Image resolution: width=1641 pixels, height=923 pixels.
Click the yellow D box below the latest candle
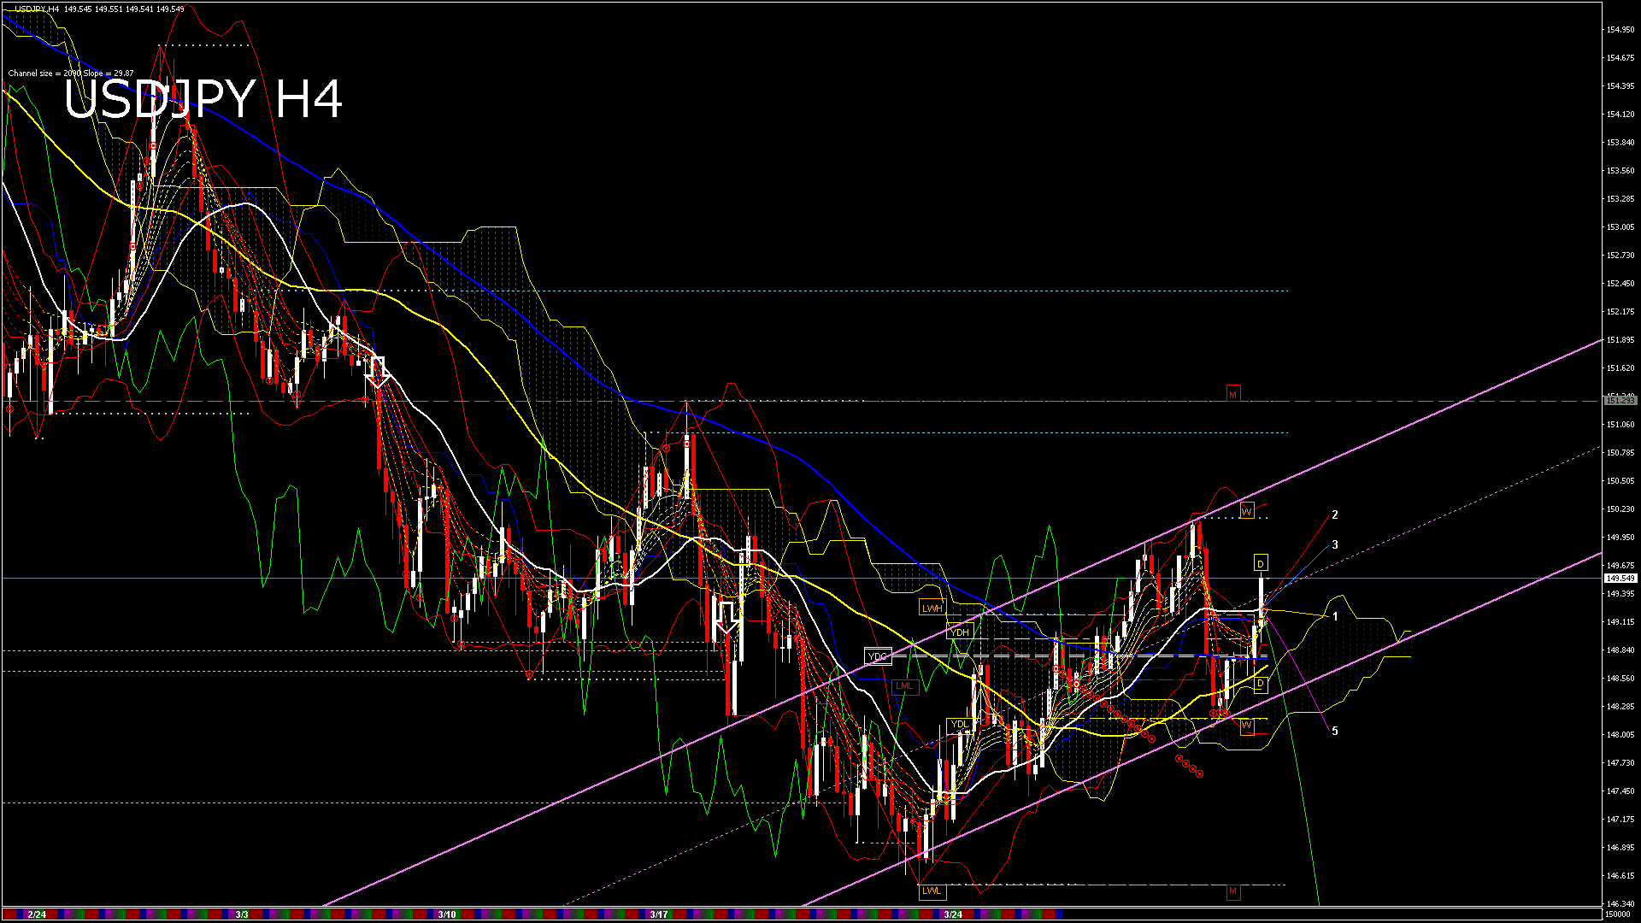[x=1261, y=684]
